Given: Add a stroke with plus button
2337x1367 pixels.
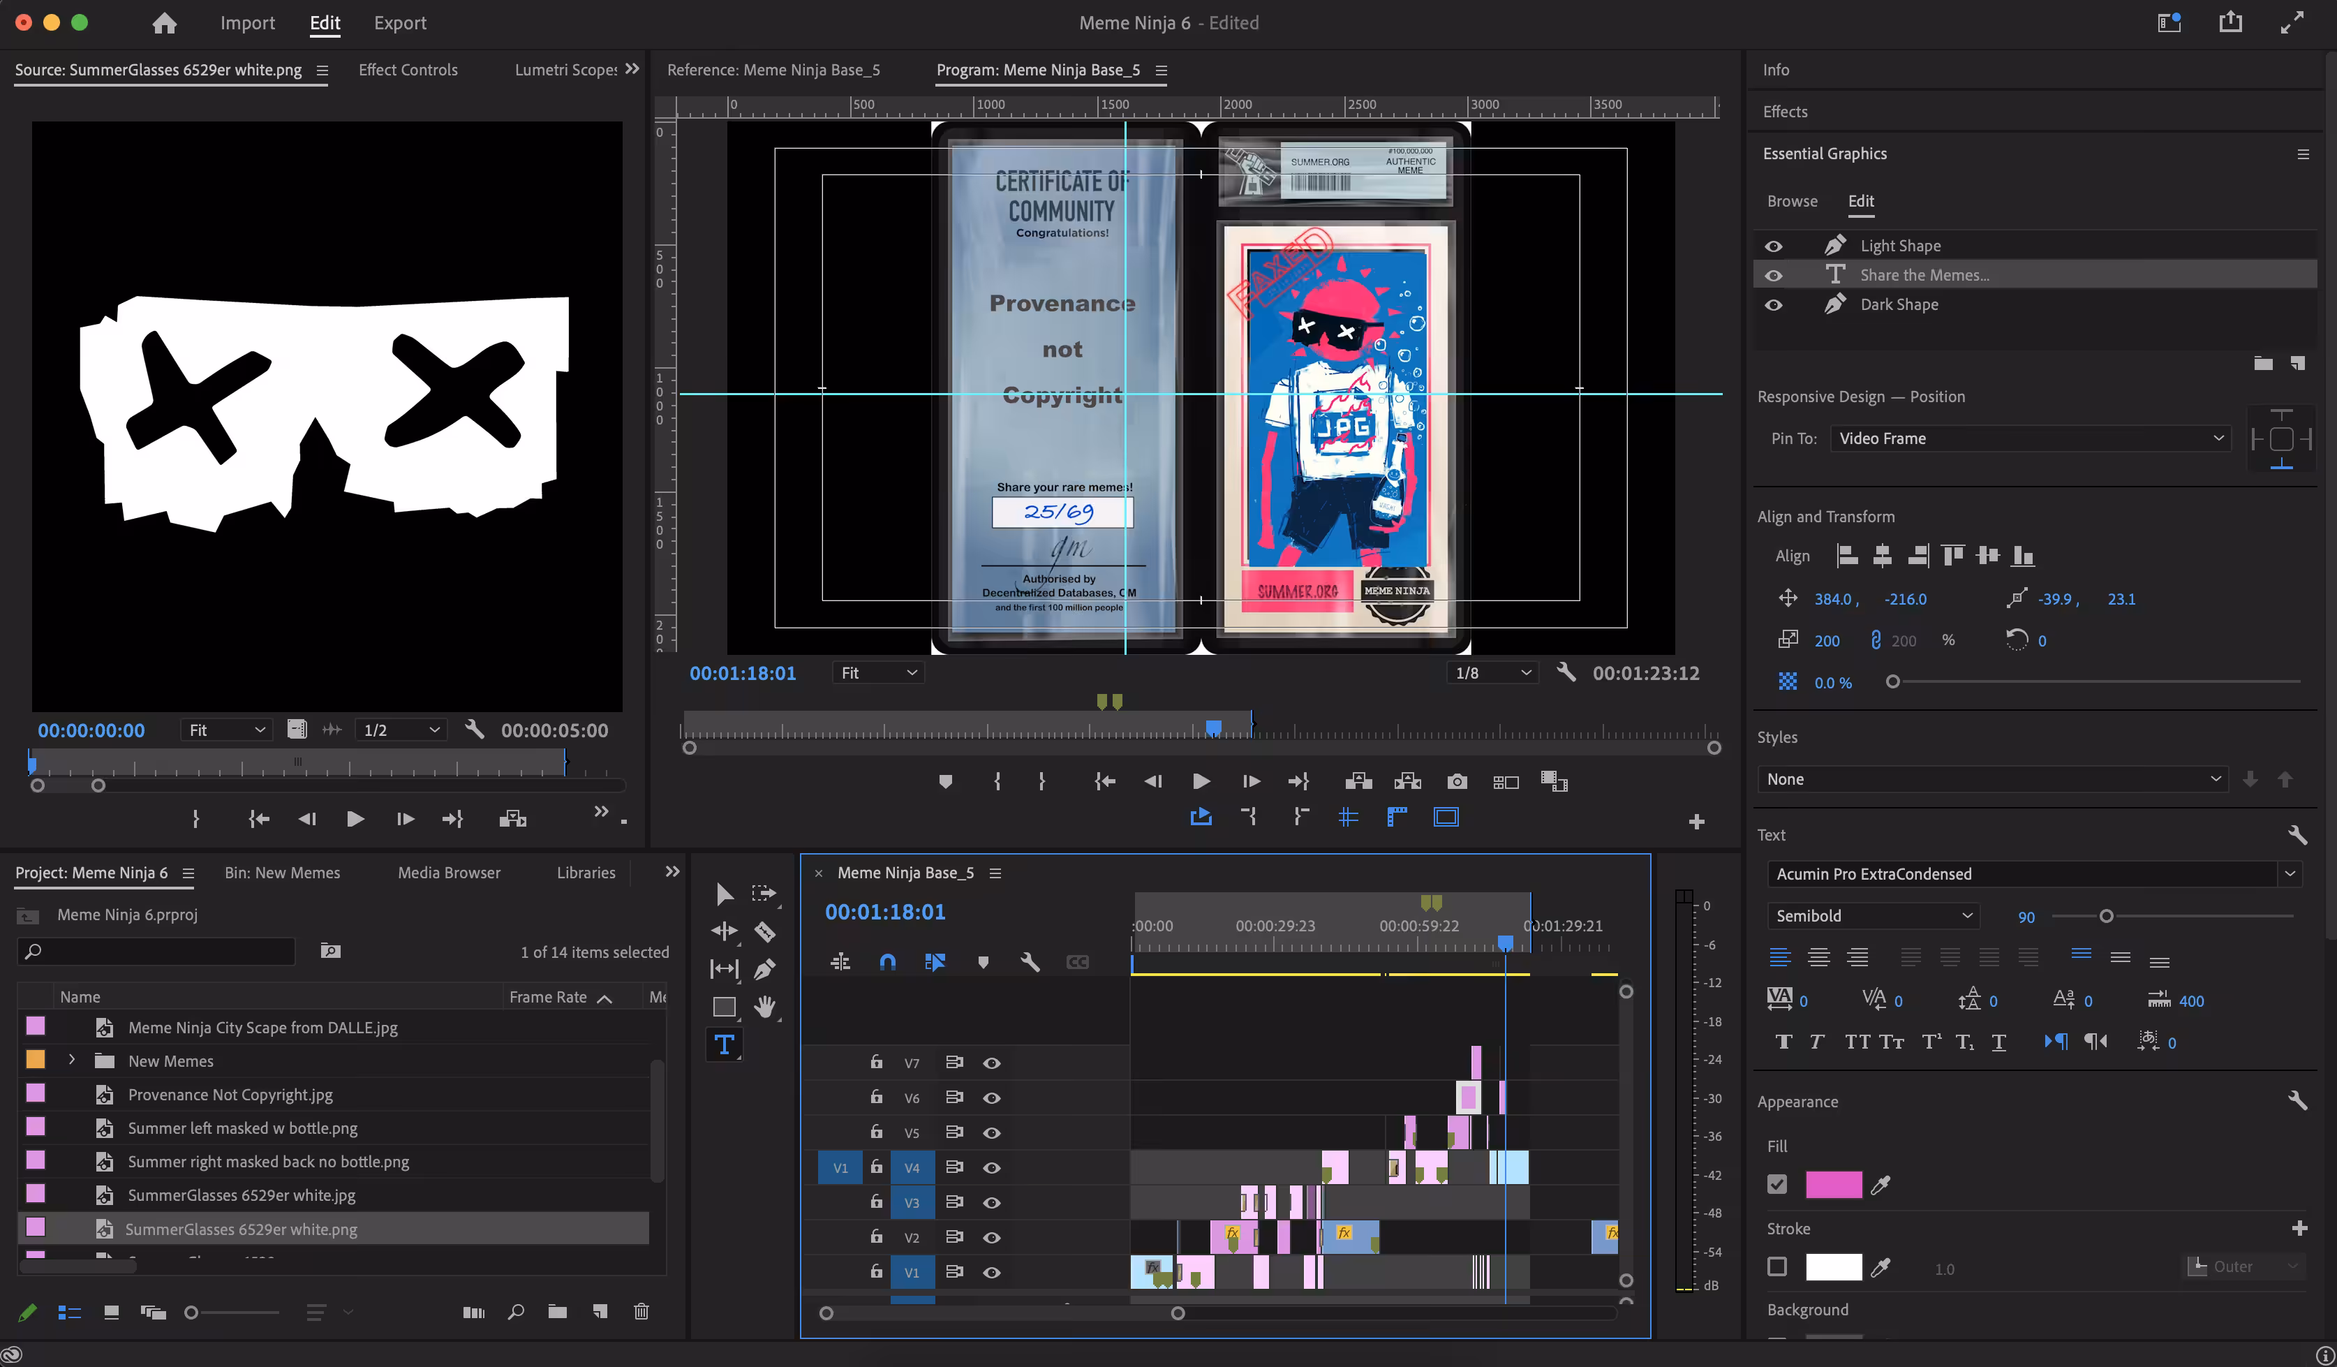Looking at the screenshot, I should (x=2299, y=1228).
